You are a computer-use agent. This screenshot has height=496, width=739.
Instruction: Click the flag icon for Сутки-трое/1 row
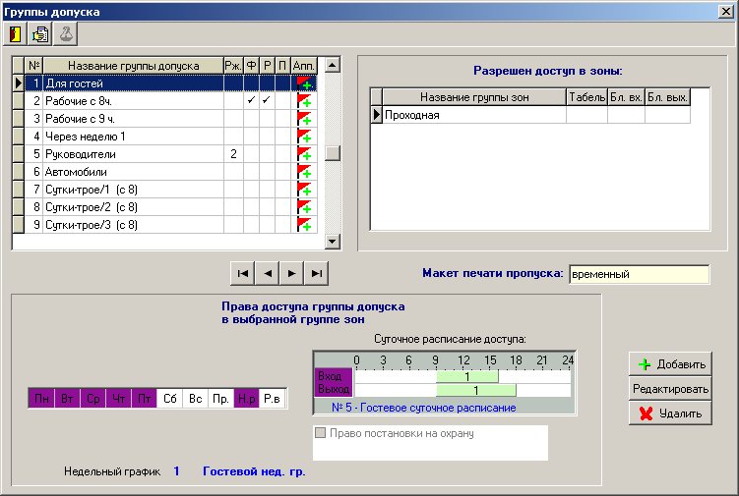pos(304,190)
